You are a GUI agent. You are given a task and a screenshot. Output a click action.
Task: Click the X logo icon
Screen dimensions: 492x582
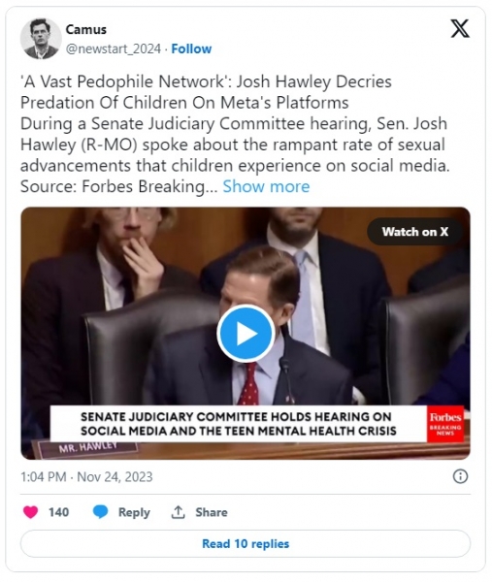pyautogui.click(x=460, y=29)
